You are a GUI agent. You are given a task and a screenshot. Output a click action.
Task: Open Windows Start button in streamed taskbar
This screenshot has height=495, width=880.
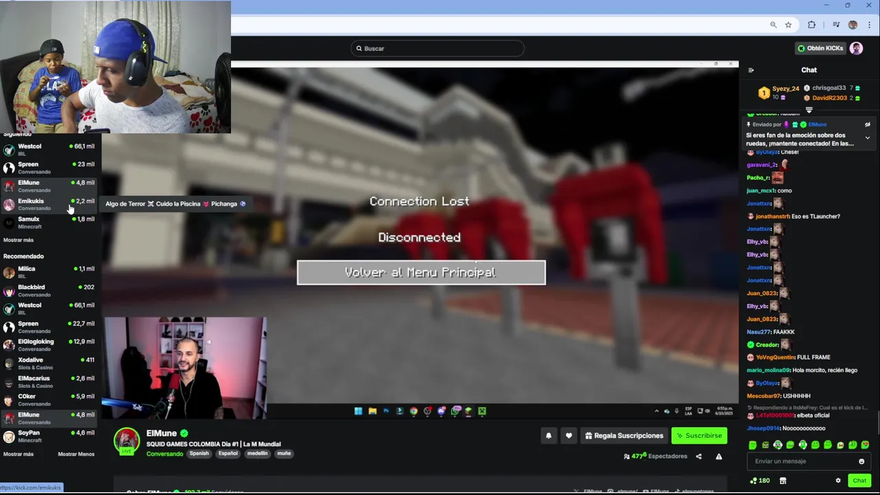pos(358,411)
